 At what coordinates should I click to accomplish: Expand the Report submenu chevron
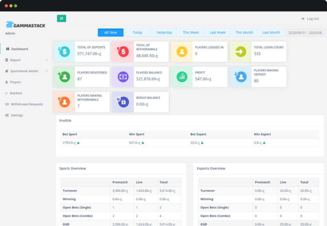(x=47, y=60)
